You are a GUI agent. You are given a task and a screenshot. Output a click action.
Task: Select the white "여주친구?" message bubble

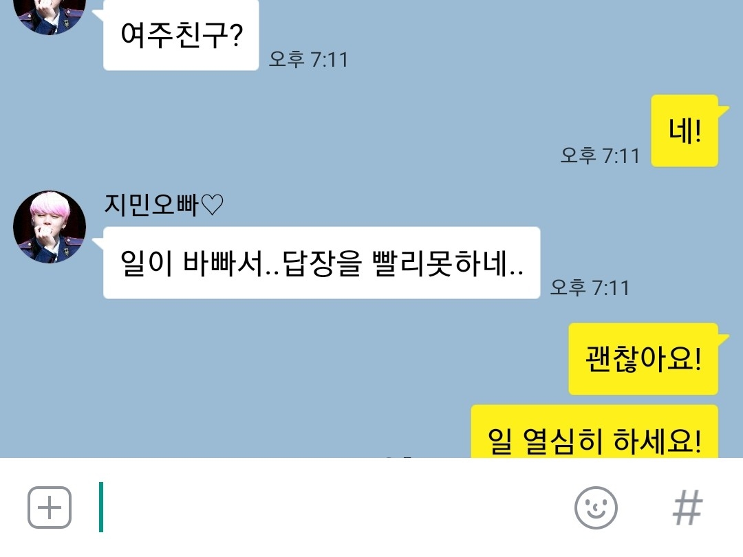click(181, 36)
